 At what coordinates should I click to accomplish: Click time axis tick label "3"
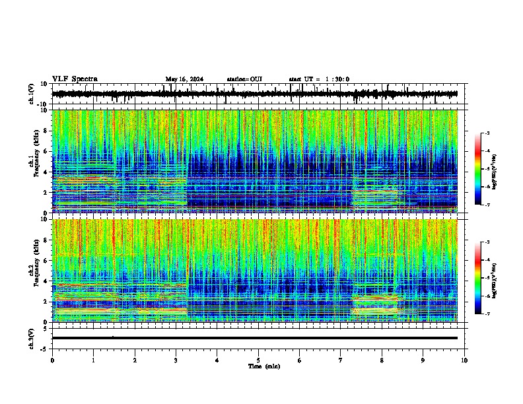(x=176, y=360)
